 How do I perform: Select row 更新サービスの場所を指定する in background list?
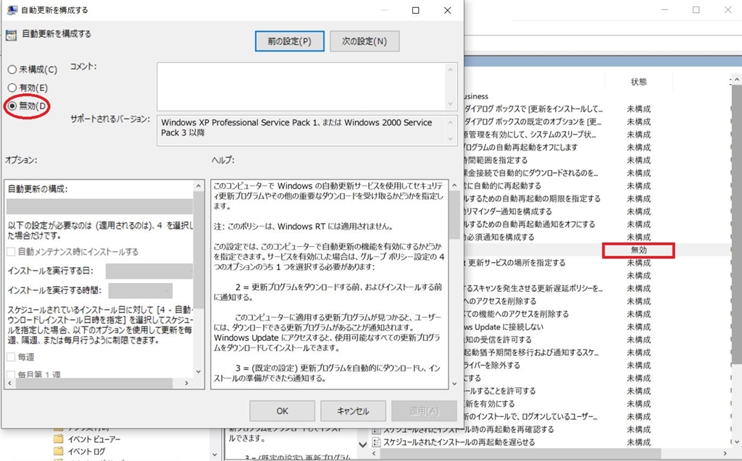pos(514,263)
